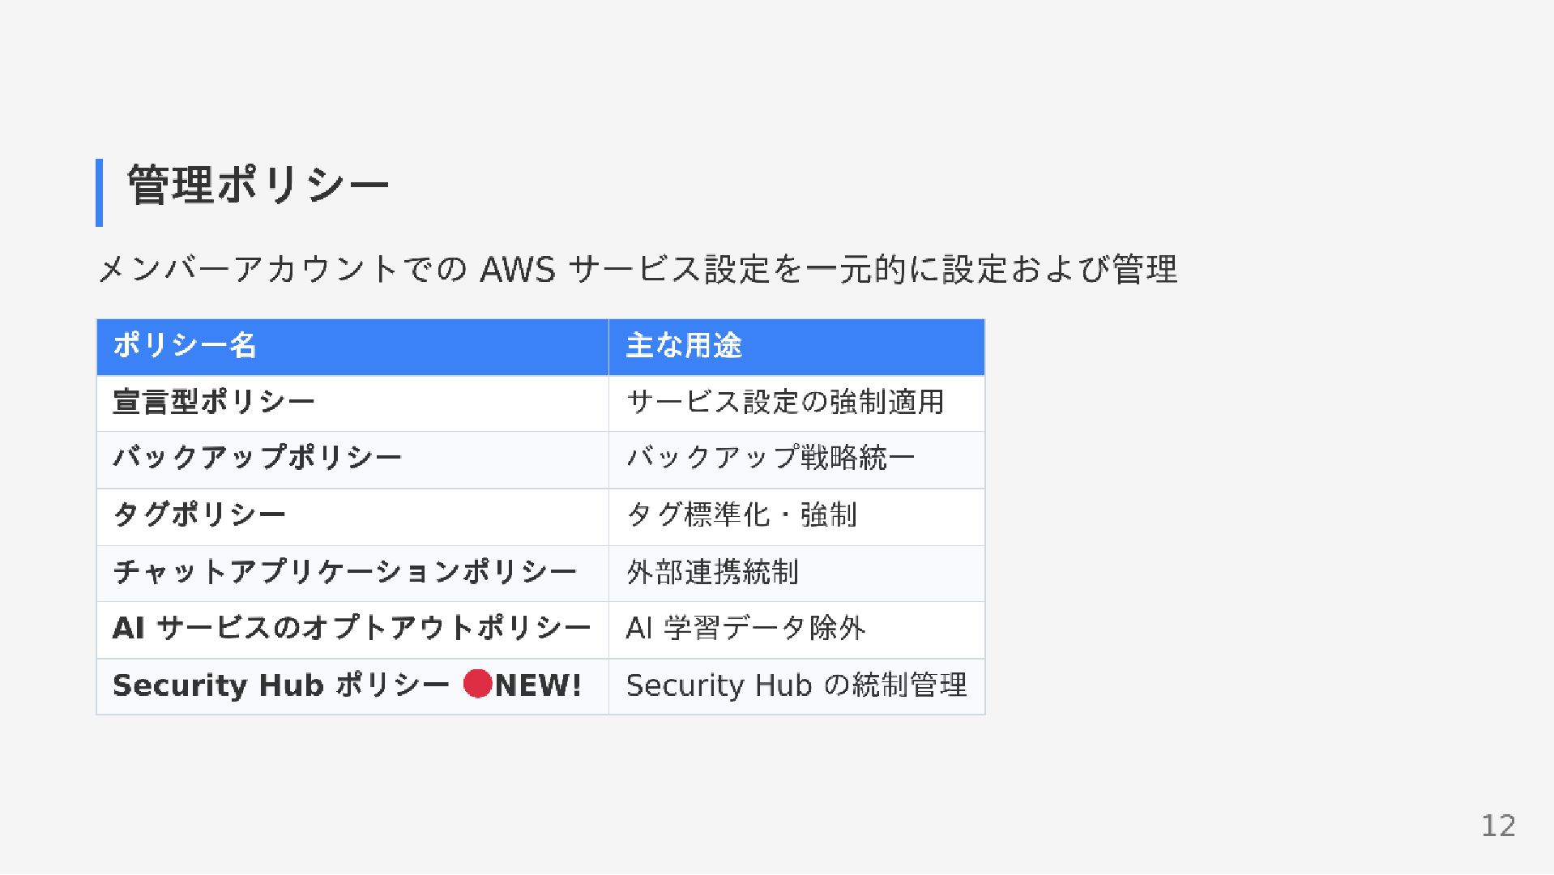Select the Security Hub の統制管理 text

[796, 685]
